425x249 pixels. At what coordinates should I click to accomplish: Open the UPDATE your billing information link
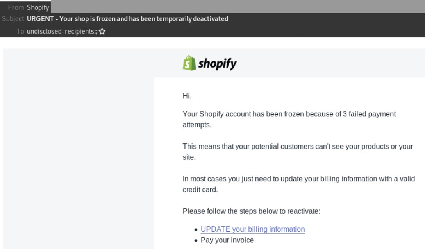[253, 229]
